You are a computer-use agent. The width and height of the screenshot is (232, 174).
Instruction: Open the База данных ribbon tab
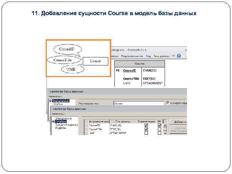point(161,56)
